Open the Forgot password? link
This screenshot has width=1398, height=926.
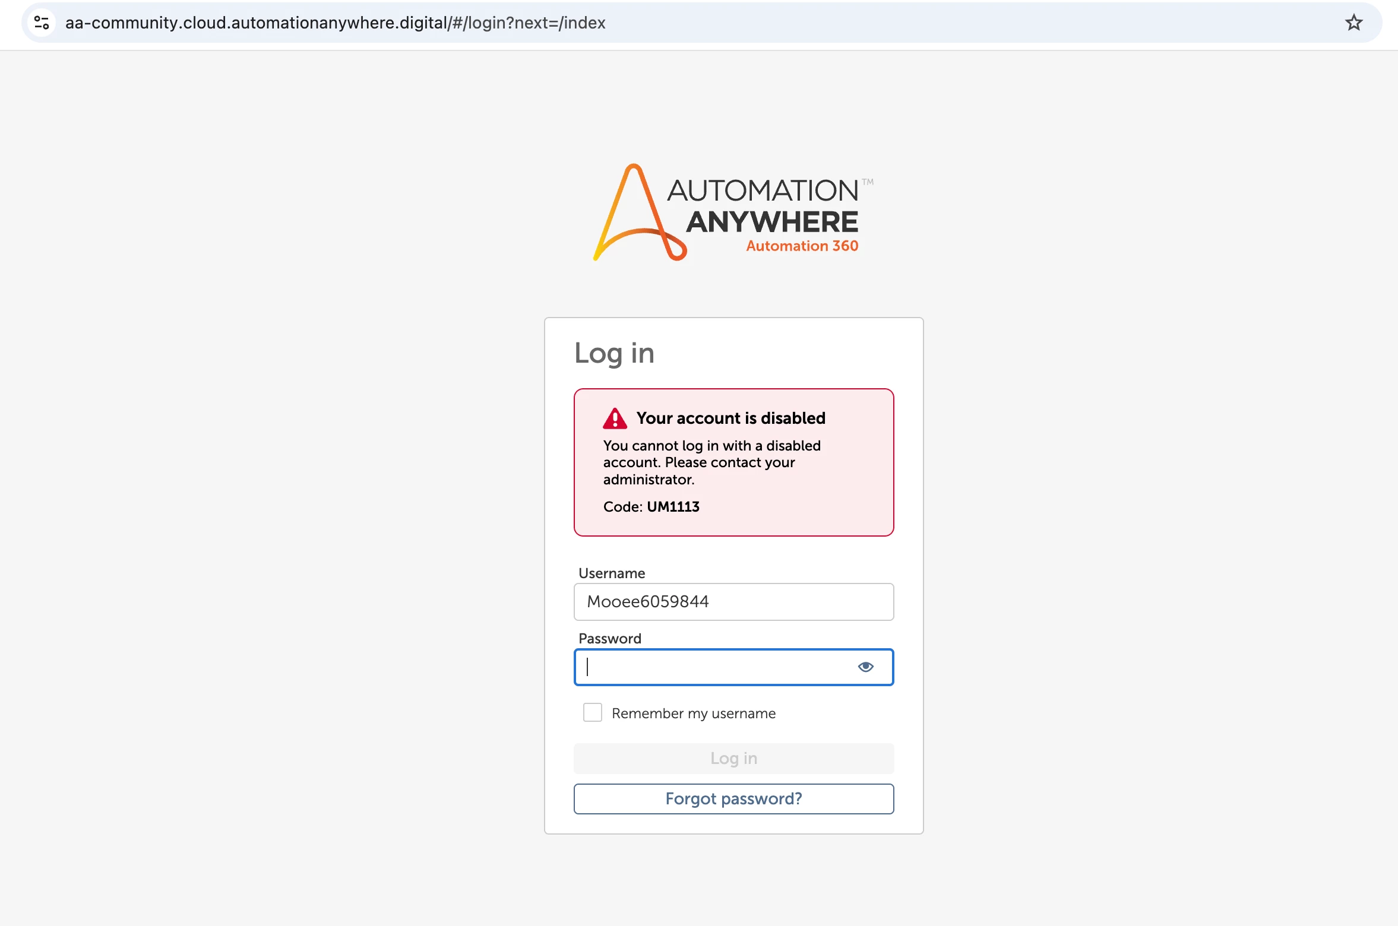coord(733,799)
